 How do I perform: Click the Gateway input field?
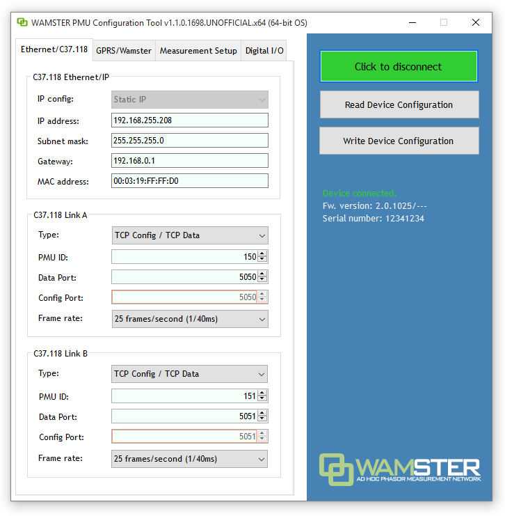pos(190,161)
